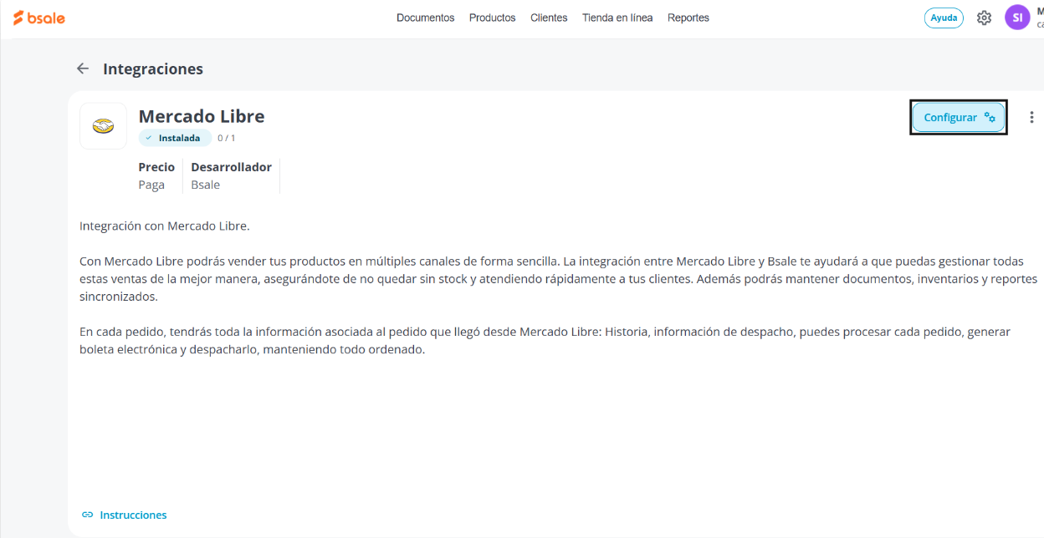Open the Documentos menu

pos(425,18)
